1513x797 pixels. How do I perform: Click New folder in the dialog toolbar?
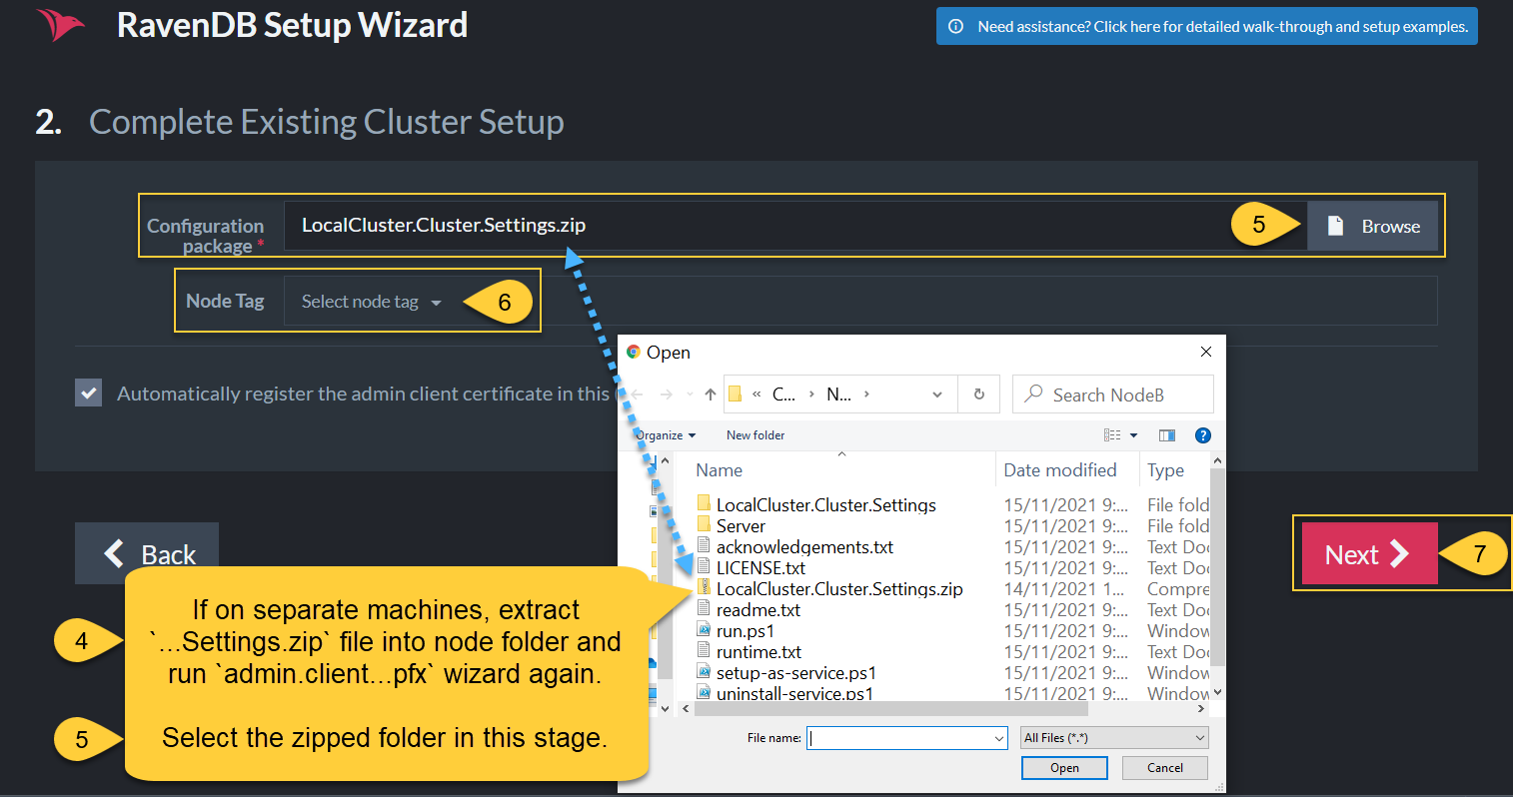coord(756,435)
